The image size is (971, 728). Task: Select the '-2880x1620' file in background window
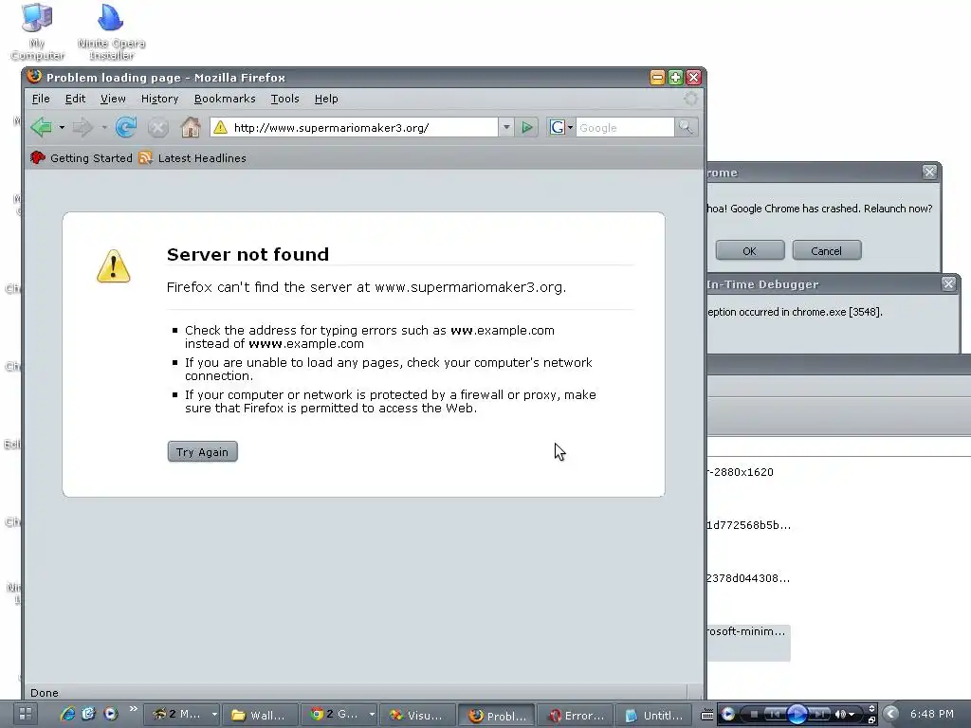(x=741, y=472)
